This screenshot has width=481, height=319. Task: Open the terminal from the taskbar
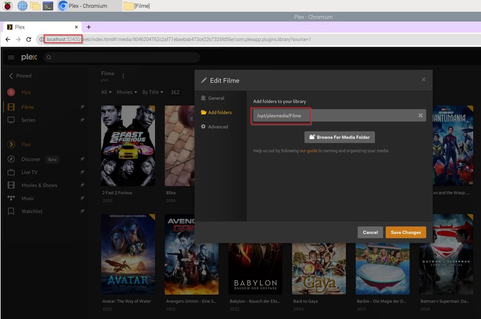[48, 6]
